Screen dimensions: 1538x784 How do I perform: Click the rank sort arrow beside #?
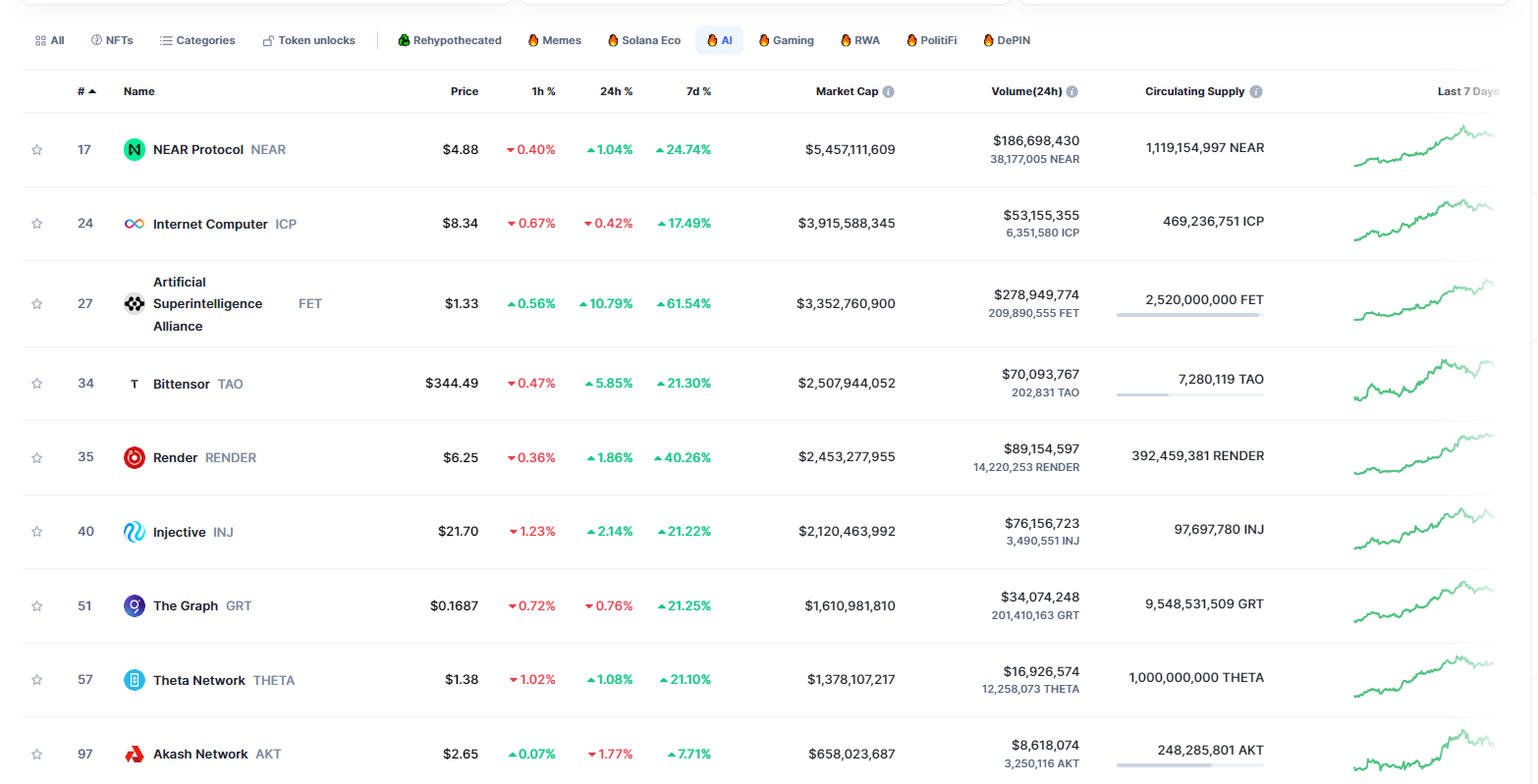92,91
